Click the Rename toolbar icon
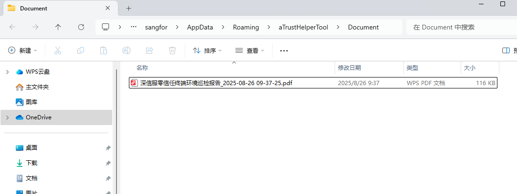This screenshot has width=517, height=194. (x=127, y=50)
